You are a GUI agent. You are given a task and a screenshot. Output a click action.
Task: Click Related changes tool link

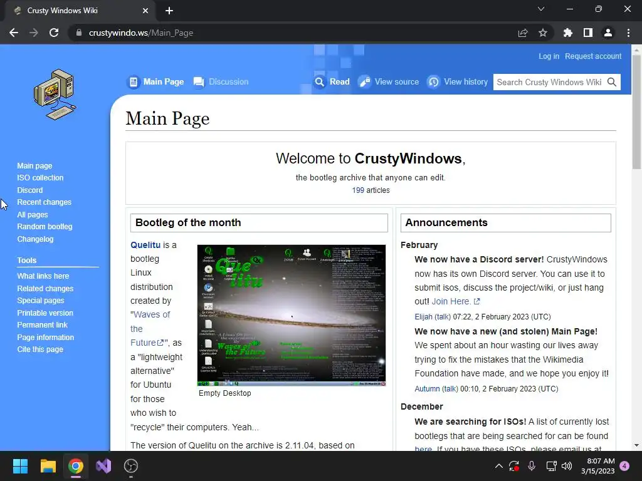45,288
